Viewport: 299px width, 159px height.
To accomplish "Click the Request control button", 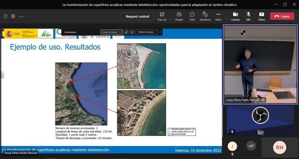I will coord(137,16).
